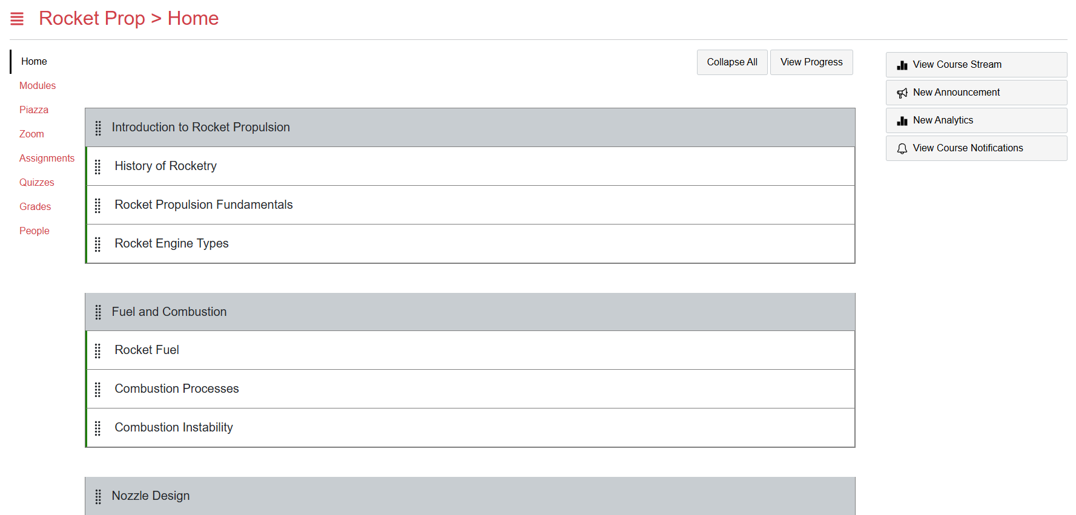Image resolution: width=1076 pixels, height=515 pixels.
Task: Click drag handle beside Introduction to Rocket Propulsion
Action: [x=98, y=128]
